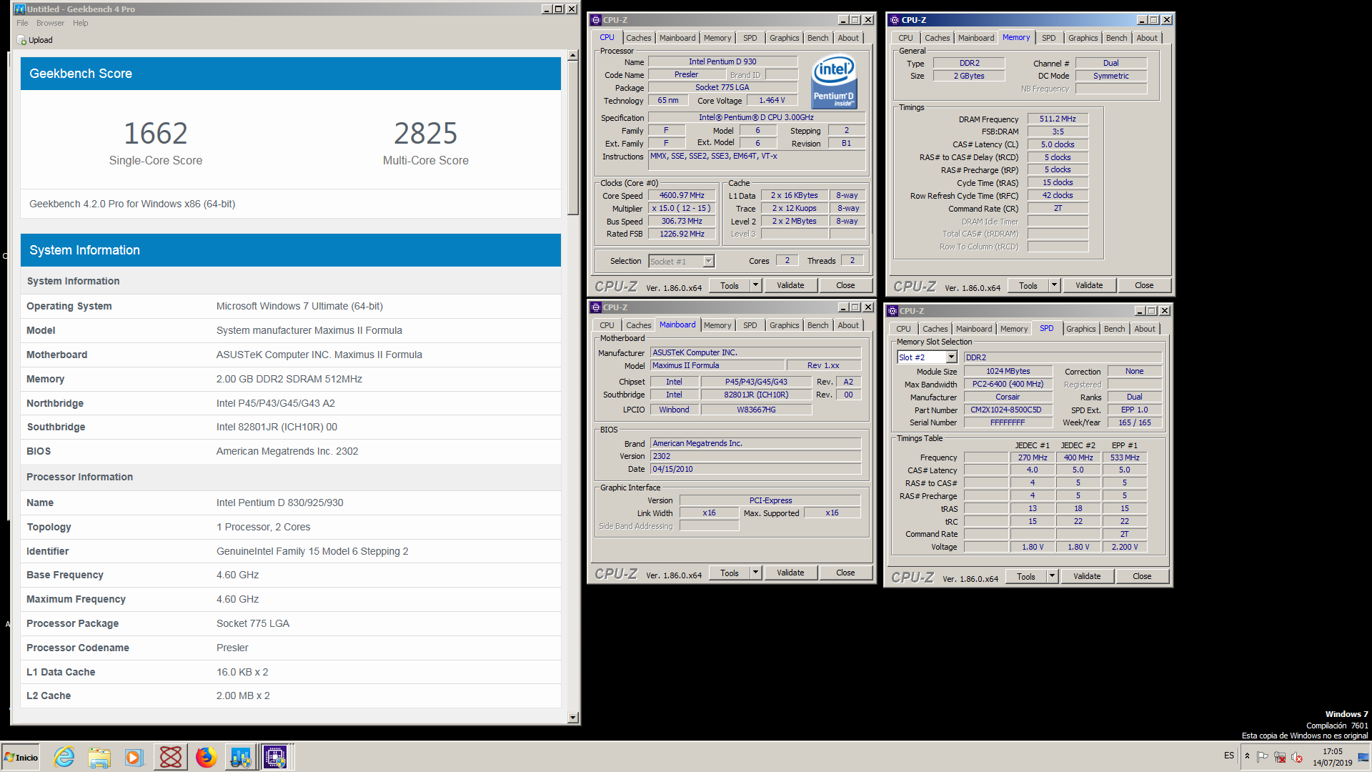
Task: Click Operating System row in Geekbench
Action: 291,306
